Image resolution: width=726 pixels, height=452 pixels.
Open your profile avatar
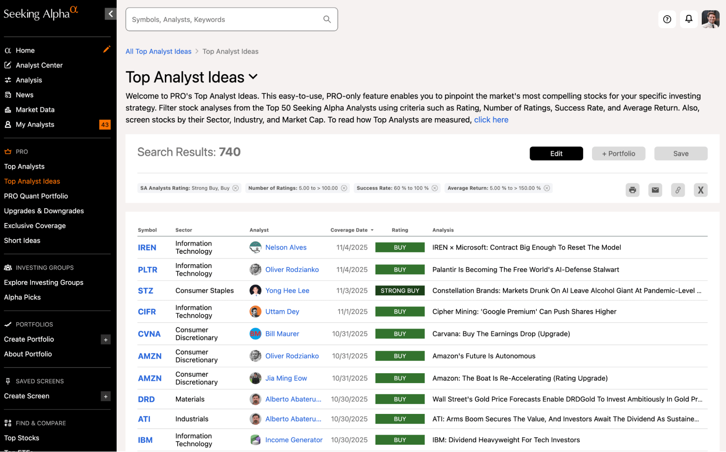click(710, 19)
